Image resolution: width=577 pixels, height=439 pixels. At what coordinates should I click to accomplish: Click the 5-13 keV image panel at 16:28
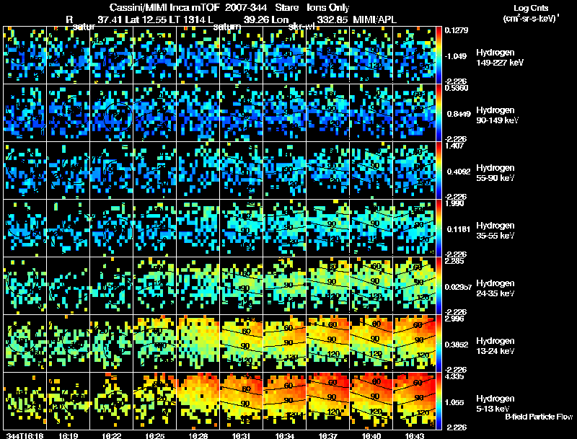pos(198,401)
